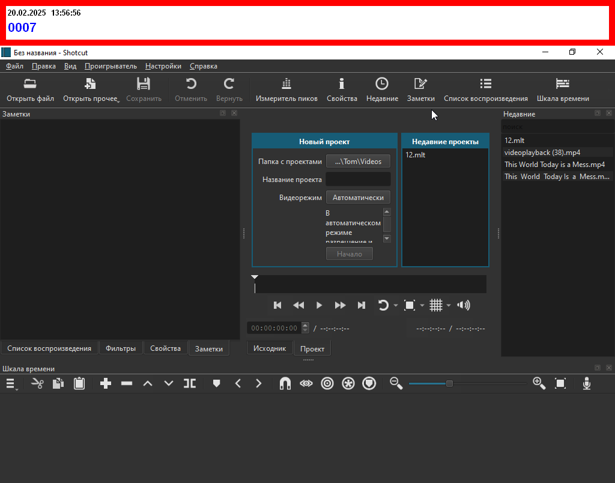Click the Peak Meter (Измеритель пиков) icon
The height and width of the screenshot is (483, 615).
click(286, 84)
